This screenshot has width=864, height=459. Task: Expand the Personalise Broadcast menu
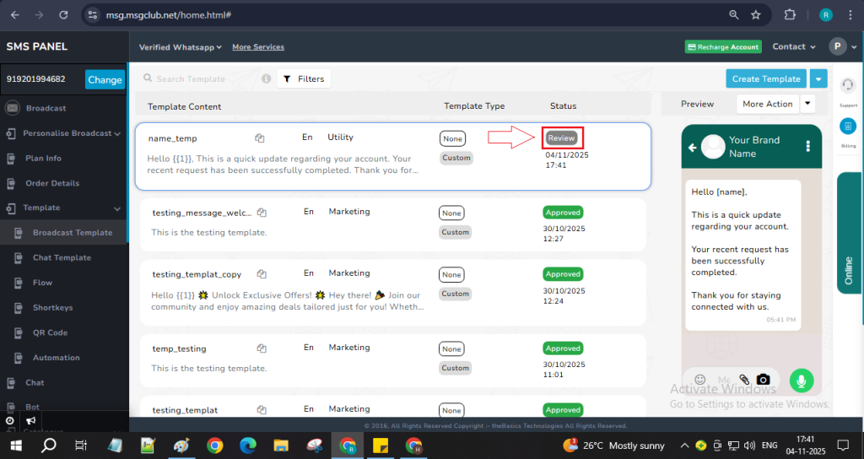(x=117, y=133)
